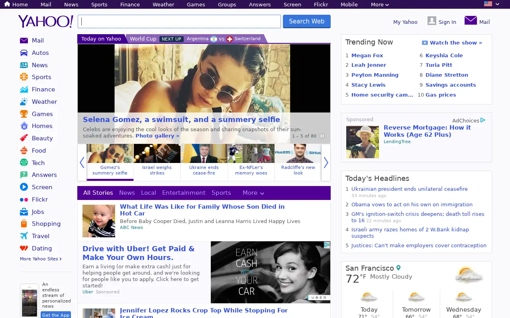Pause the featured story slideshow
510x318 pixels.
coord(322,136)
